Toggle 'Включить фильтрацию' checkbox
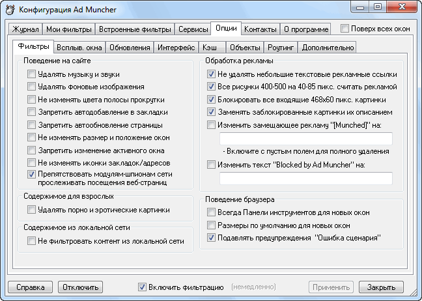Viewport: 422px width, 301px height. tap(143, 287)
